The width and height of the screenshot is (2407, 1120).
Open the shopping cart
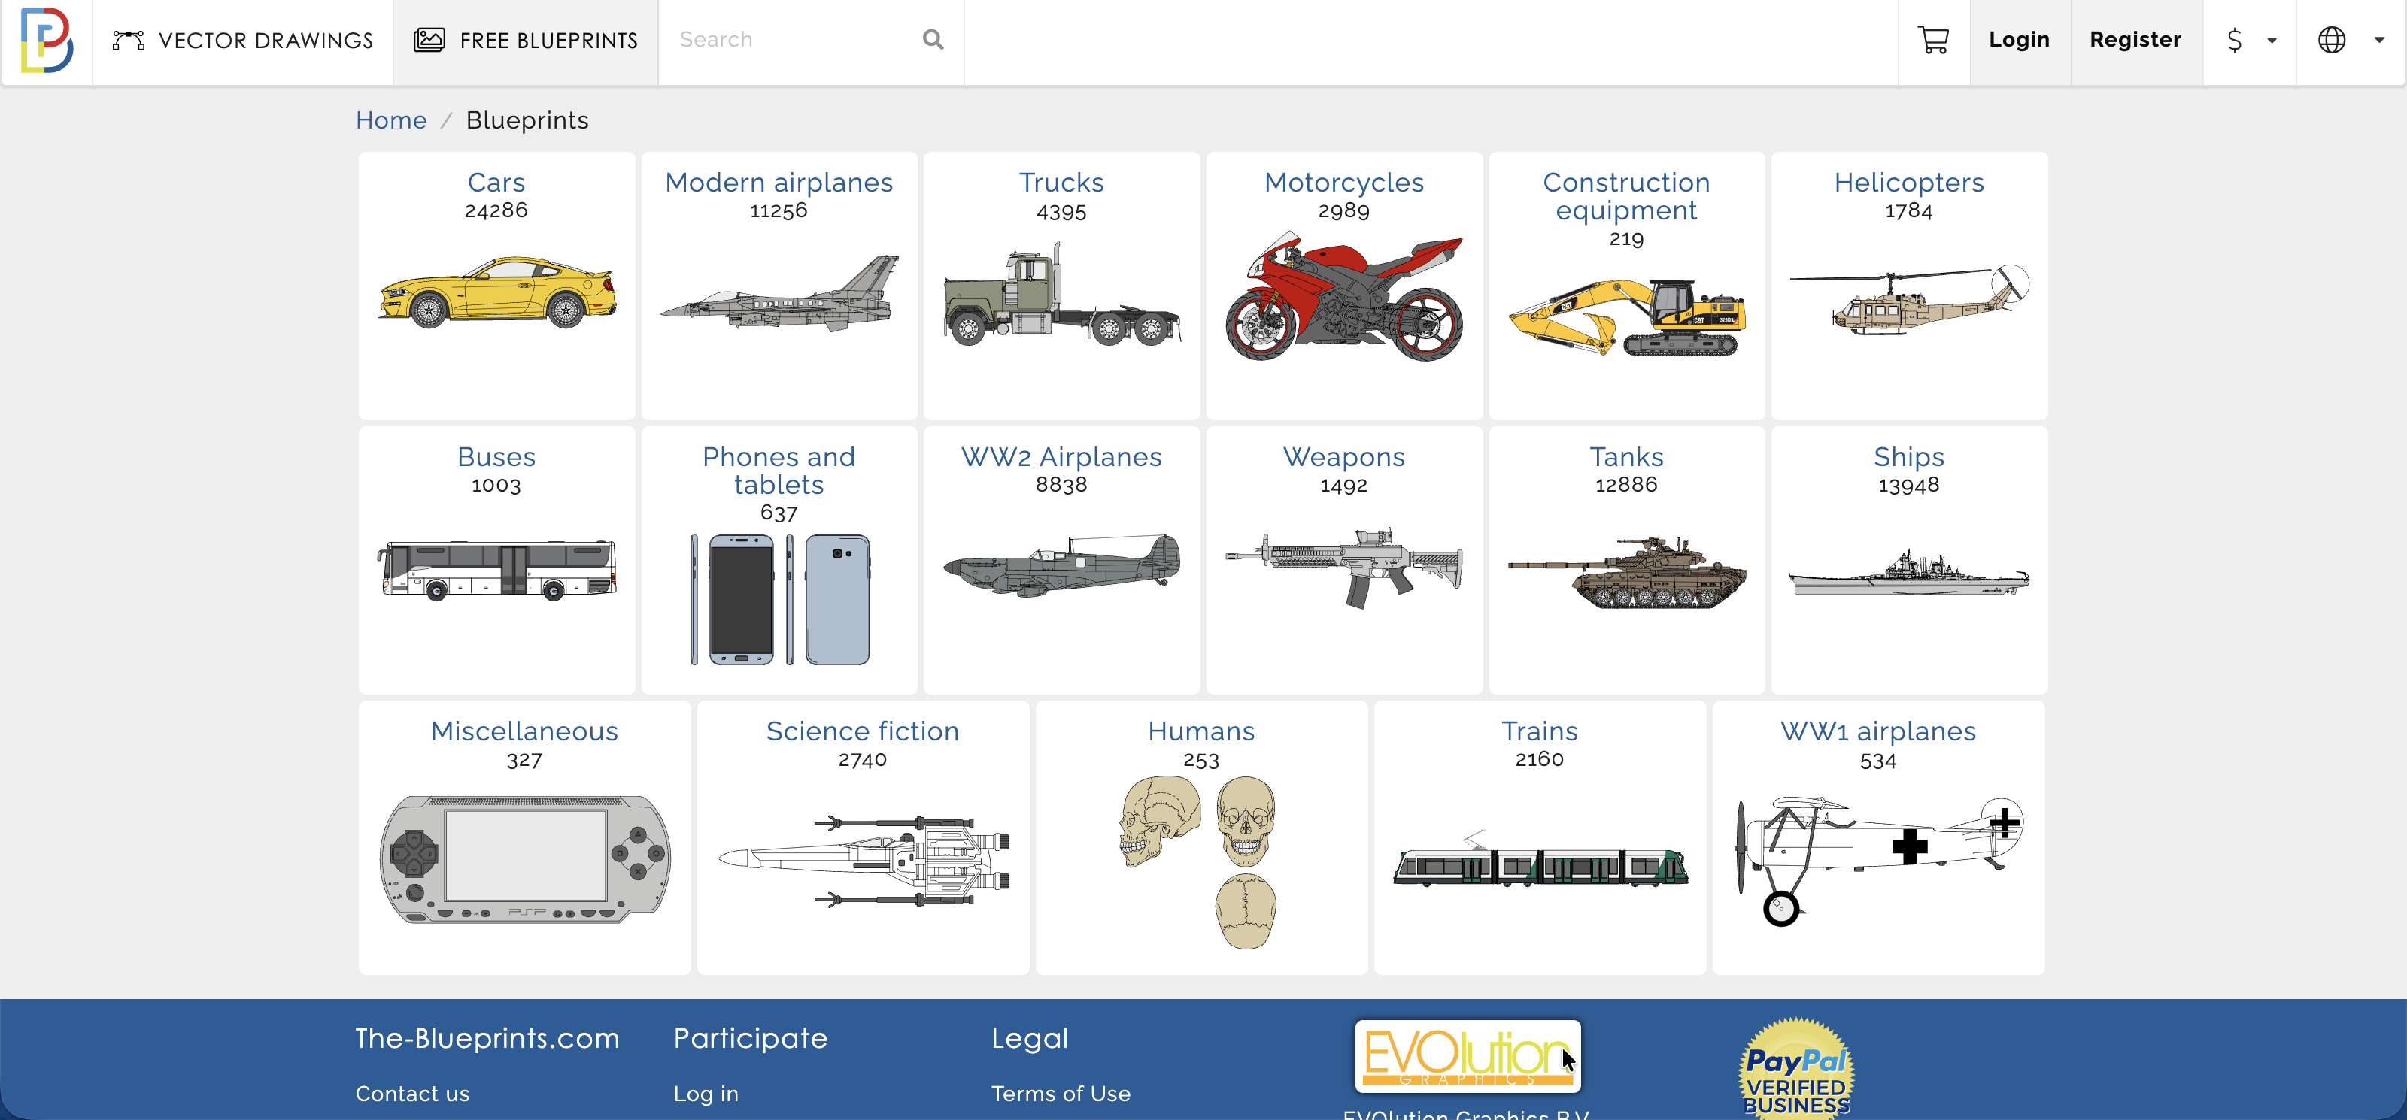pyautogui.click(x=1932, y=40)
